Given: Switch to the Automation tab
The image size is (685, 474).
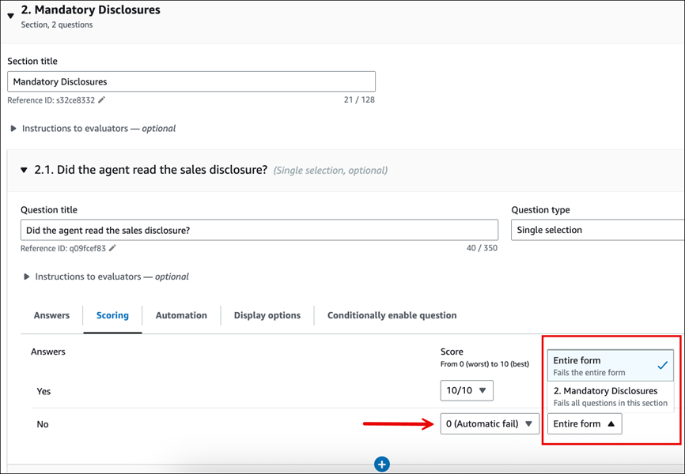Looking at the screenshot, I should tap(181, 315).
